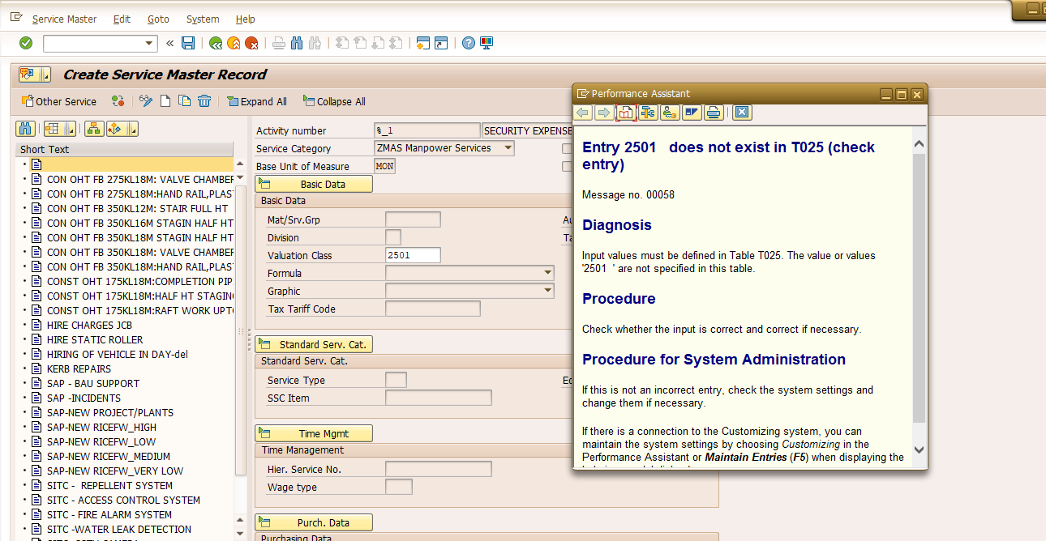
Task: Click the Expand All button
Action: click(x=257, y=101)
